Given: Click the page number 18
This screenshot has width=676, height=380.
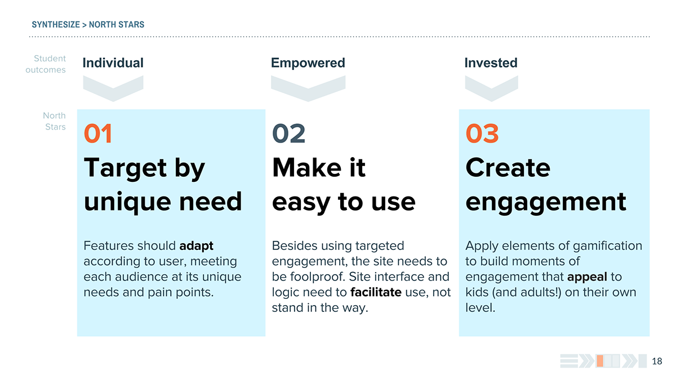Looking at the screenshot, I should point(657,361).
